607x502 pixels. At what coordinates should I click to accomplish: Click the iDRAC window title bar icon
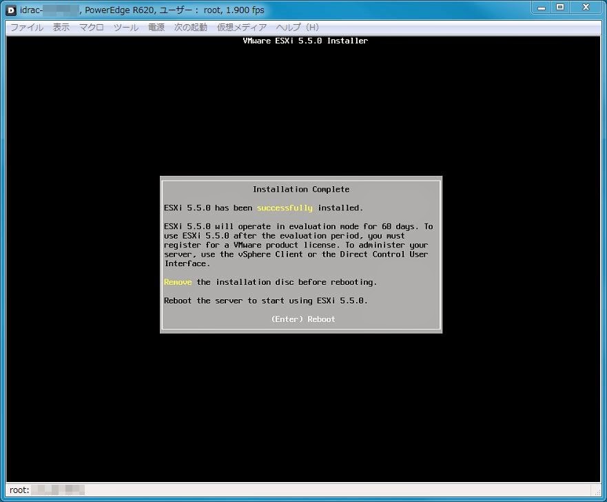11,10
